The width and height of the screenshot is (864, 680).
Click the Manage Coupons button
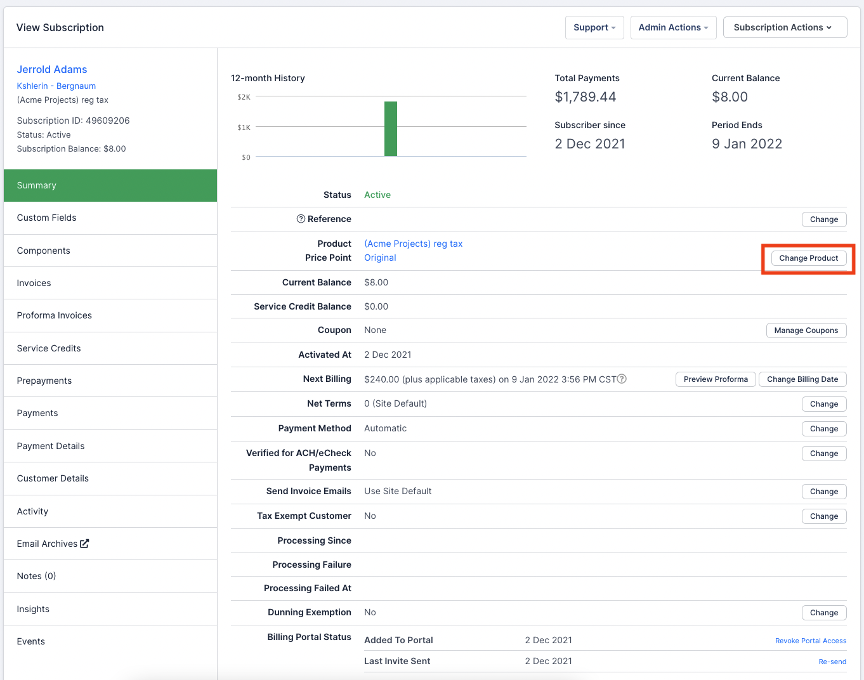point(806,330)
